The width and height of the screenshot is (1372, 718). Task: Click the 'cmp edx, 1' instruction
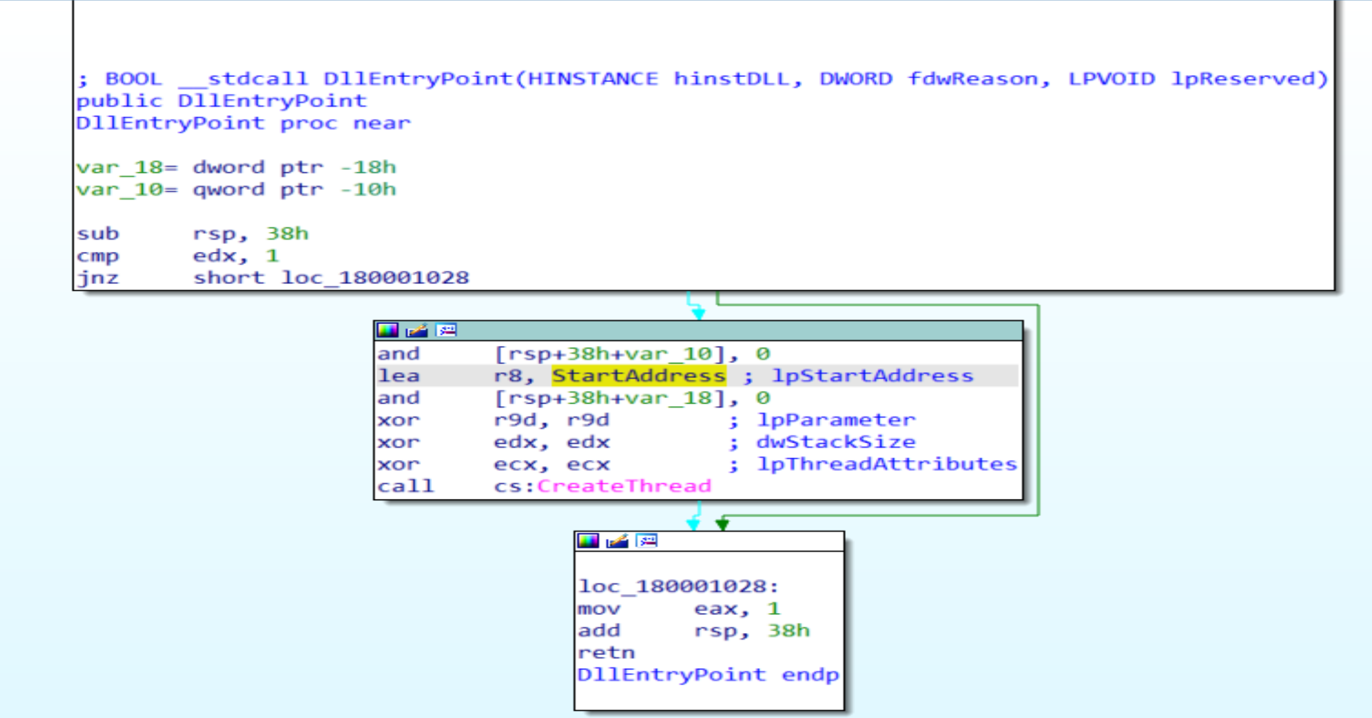177,256
